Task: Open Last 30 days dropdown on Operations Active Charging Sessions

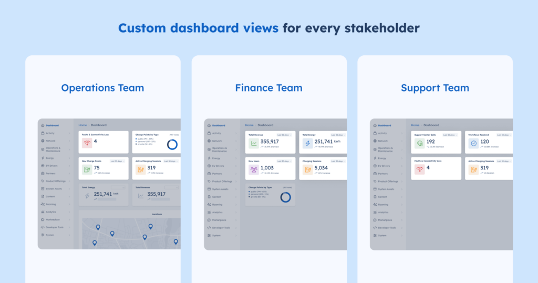Action: [x=171, y=161]
